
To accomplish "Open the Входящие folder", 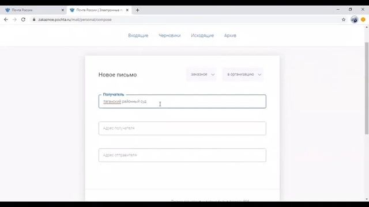I will (x=138, y=36).
